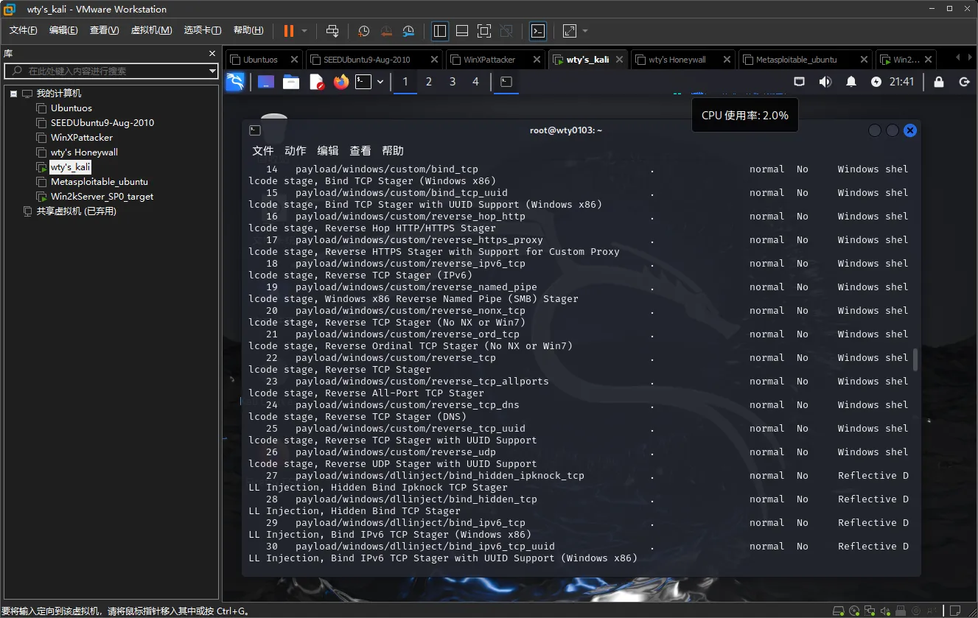Viewport: 978px width, 618px height.
Task: Close the wty's_kali tab
Action: 618,60
